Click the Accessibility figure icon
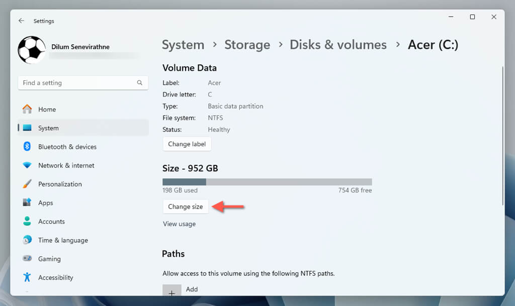Screen dimensions: 515x306 point(27,277)
